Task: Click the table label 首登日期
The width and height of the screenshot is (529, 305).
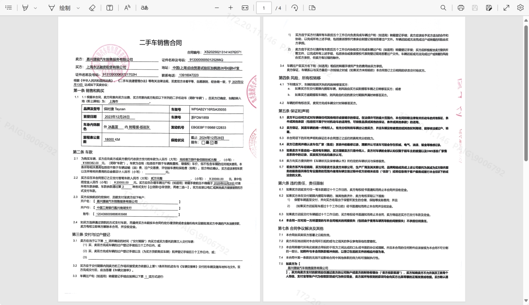Action: click(90, 117)
